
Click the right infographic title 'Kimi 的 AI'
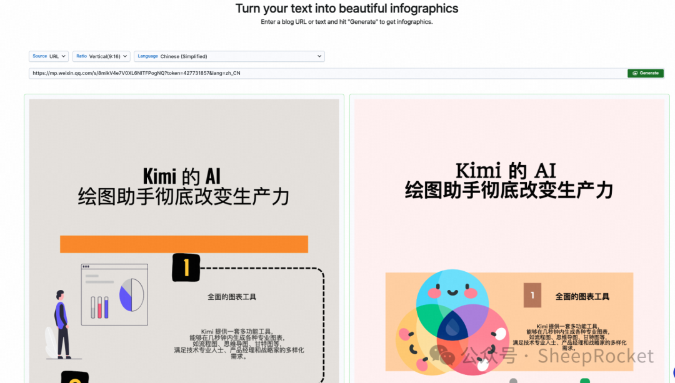(x=506, y=171)
